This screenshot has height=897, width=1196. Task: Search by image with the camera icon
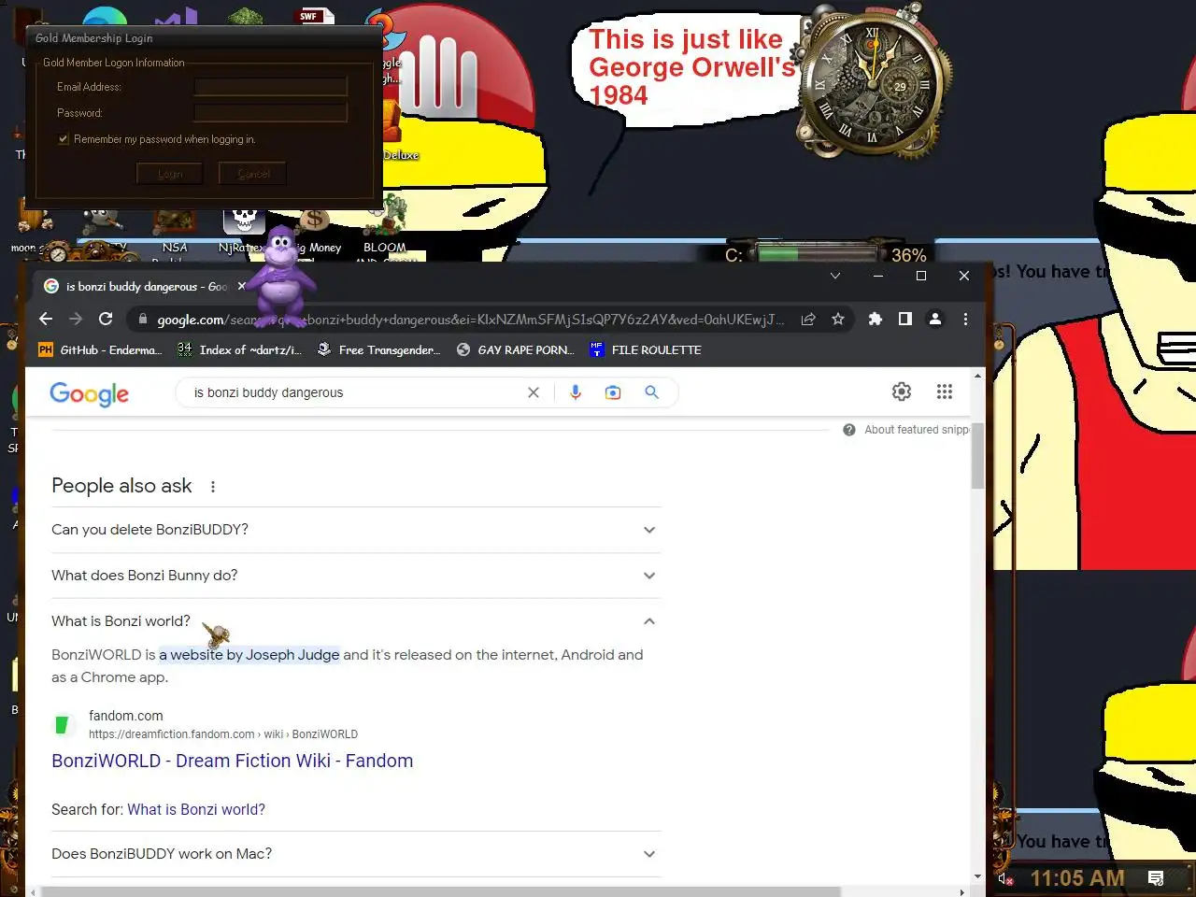pyautogui.click(x=613, y=392)
